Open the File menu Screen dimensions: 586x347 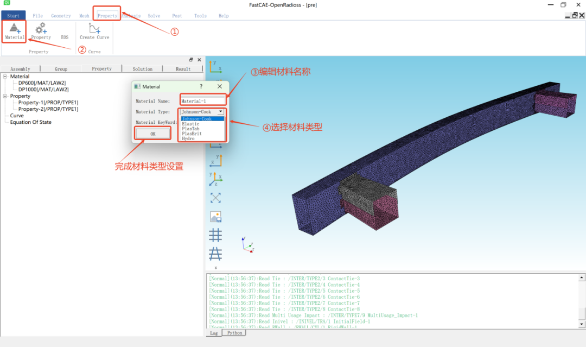(x=38, y=16)
